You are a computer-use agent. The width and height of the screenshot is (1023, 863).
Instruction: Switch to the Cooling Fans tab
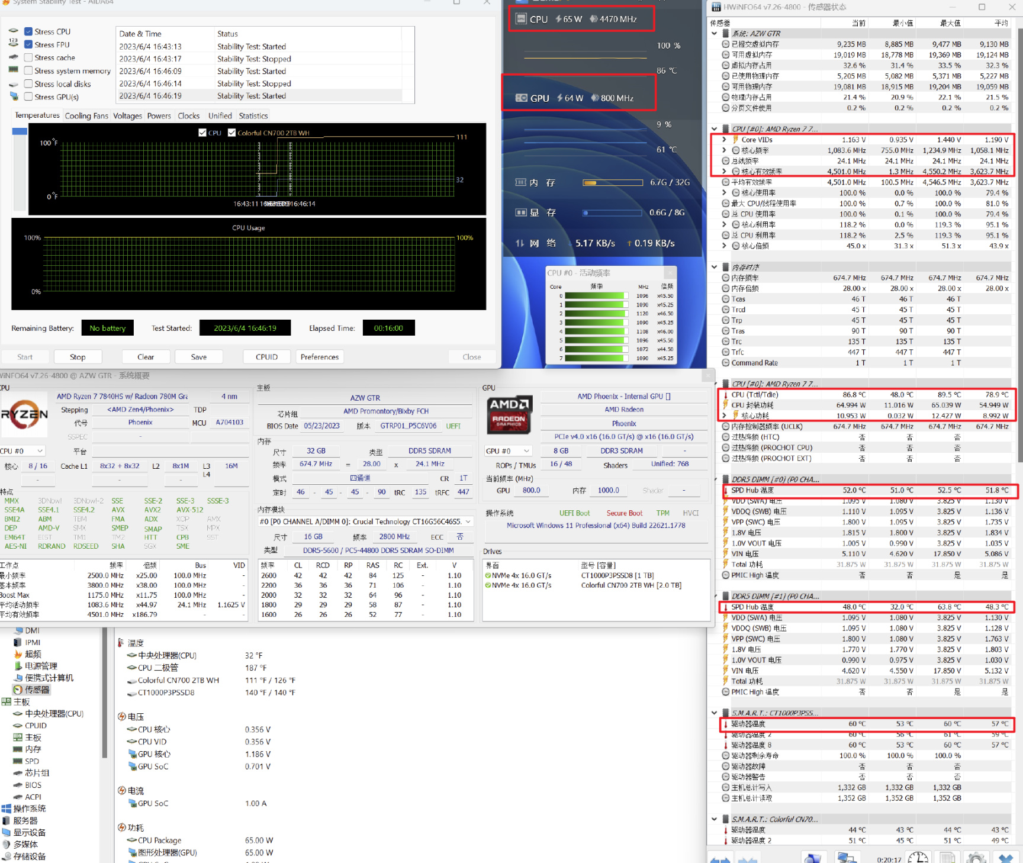point(86,116)
